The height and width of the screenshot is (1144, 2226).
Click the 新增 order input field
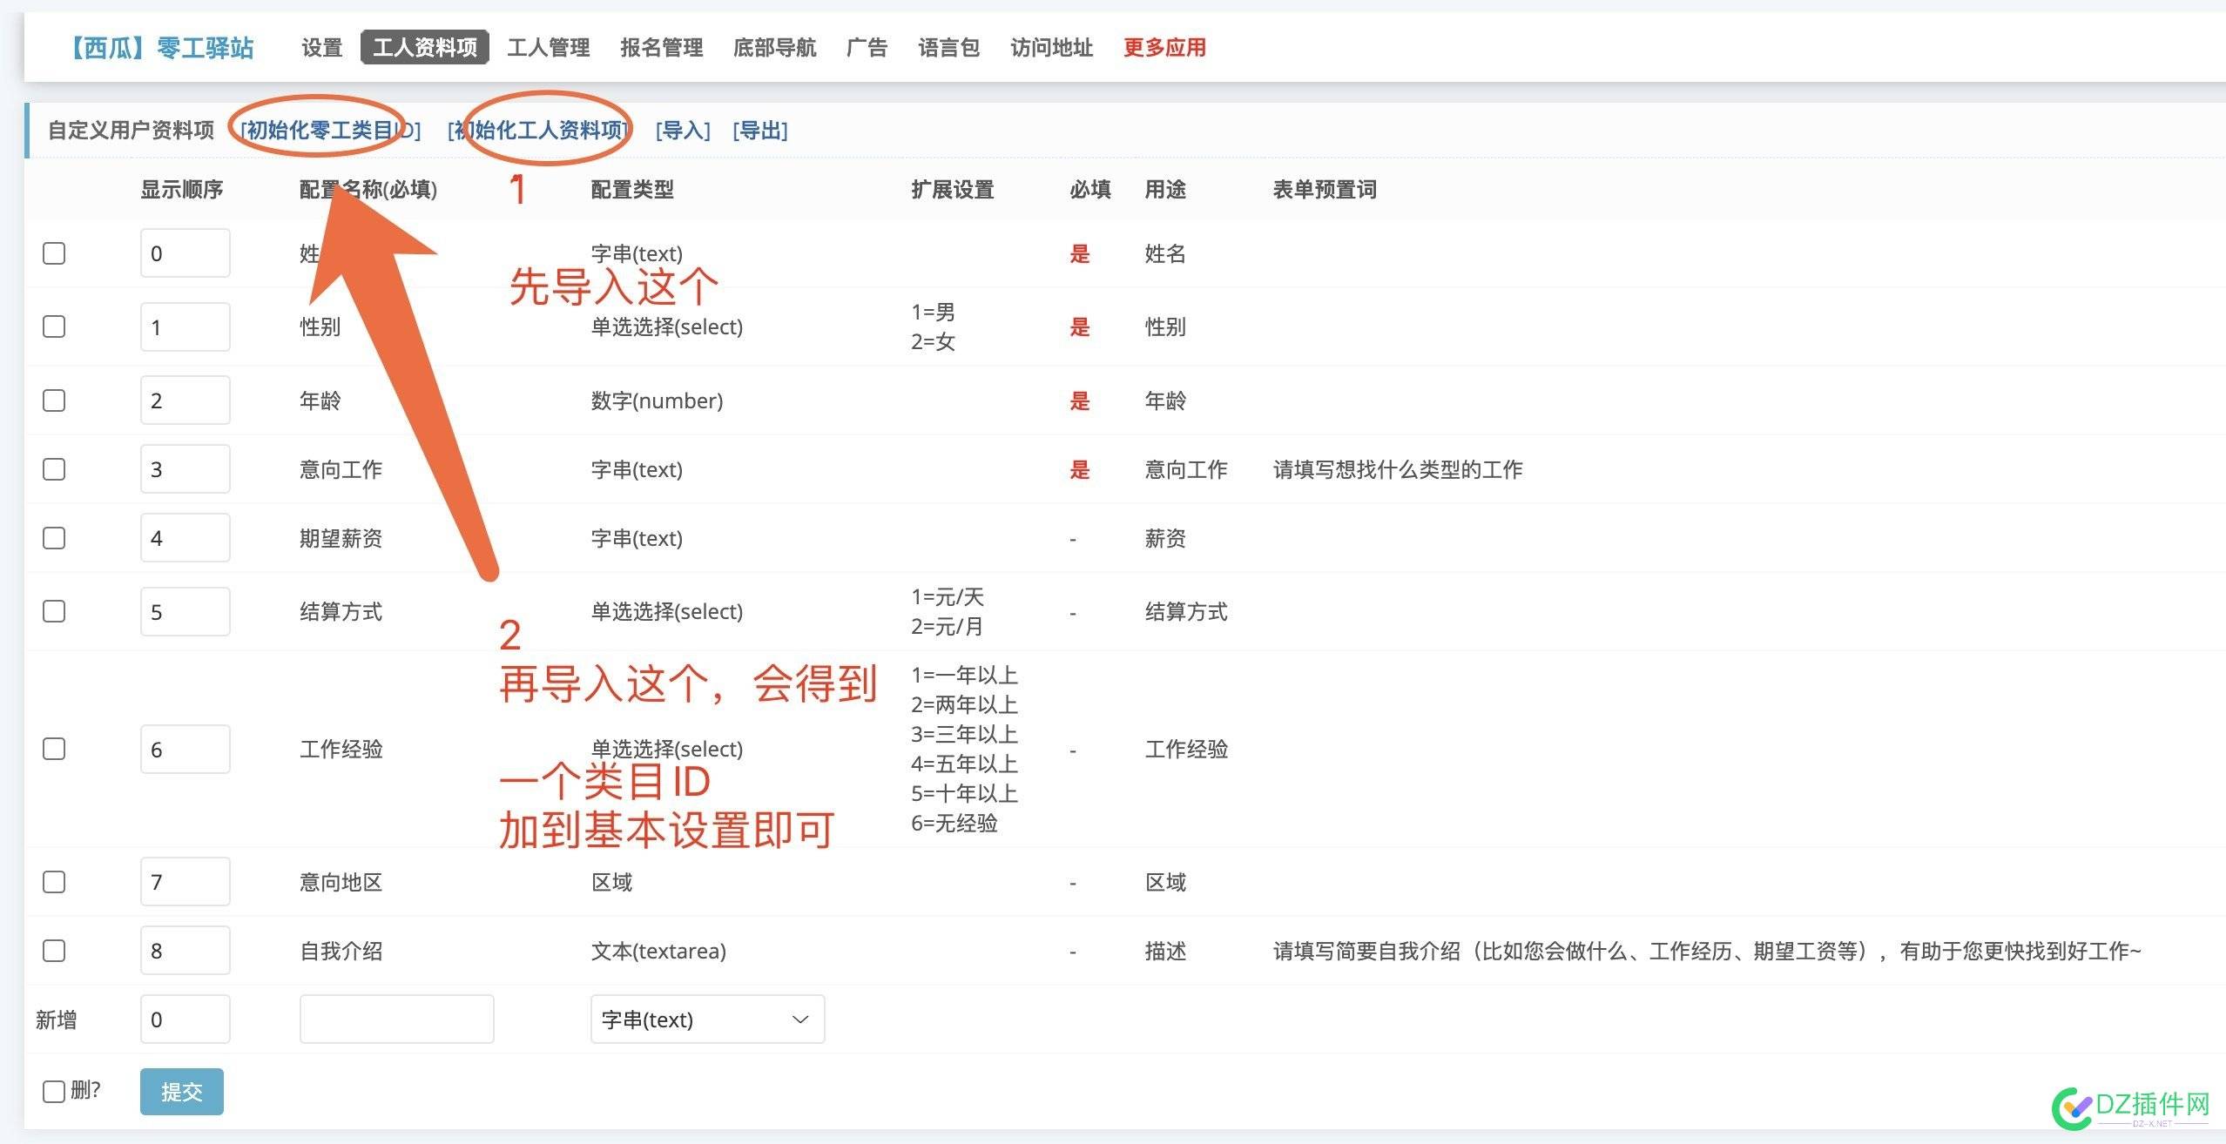pyautogui.click(x=185, y=1020)
